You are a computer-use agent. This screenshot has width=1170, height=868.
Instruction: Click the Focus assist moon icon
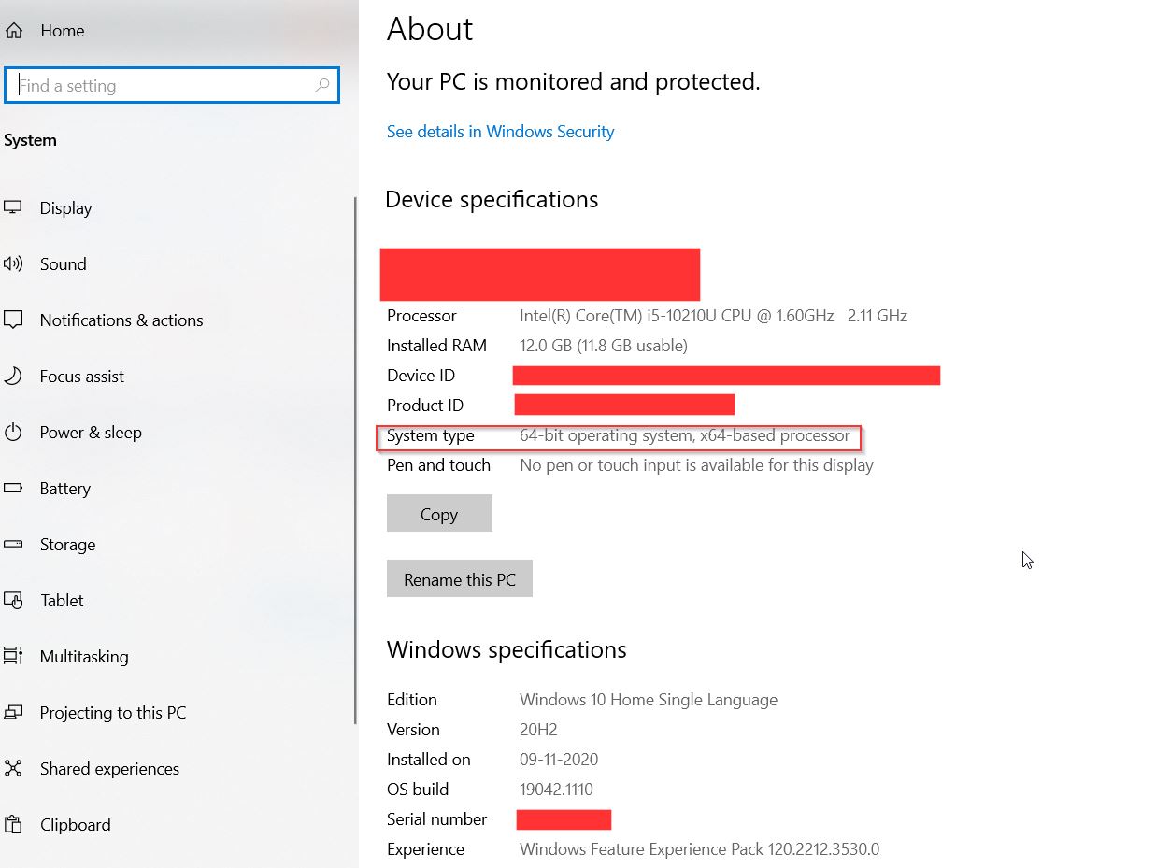pos(13,377)
